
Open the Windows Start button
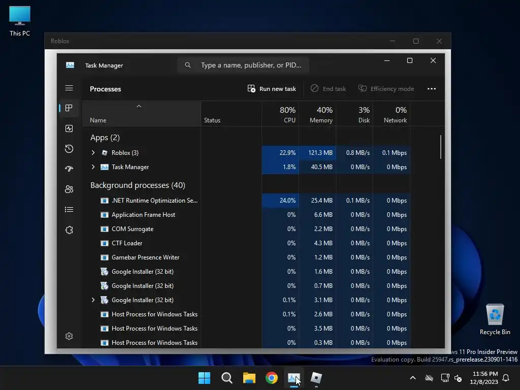pos(204,378)
